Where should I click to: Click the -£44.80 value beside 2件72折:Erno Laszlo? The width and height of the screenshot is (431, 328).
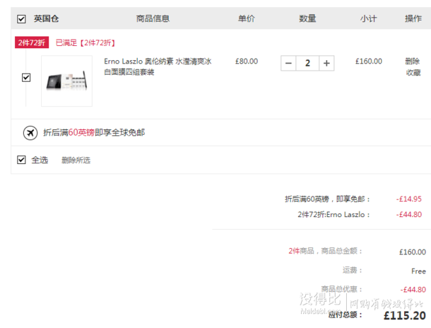[408, 214]
